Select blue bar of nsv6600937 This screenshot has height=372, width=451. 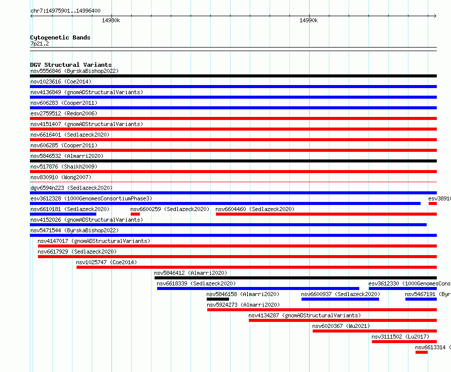(340, 299)
